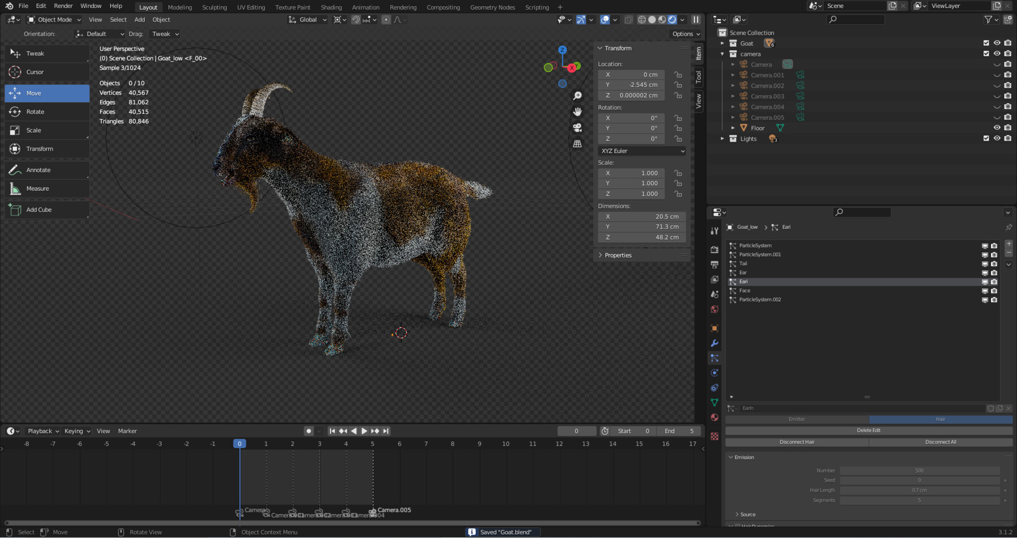Open Physics properties tab icon
Screen dimensions: 1017x538
point(715,373)
